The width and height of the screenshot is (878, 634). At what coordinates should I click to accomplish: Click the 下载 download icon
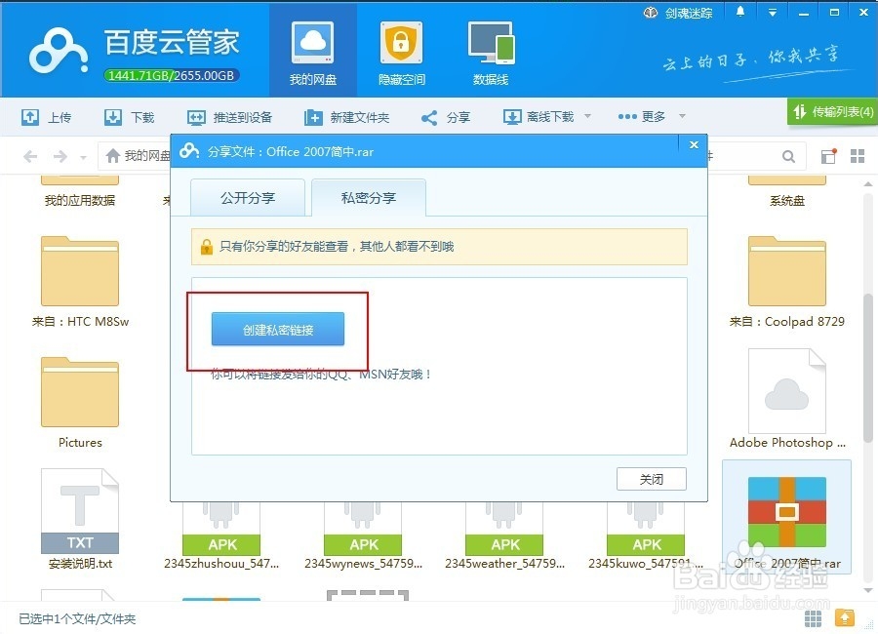pos(112,117)
